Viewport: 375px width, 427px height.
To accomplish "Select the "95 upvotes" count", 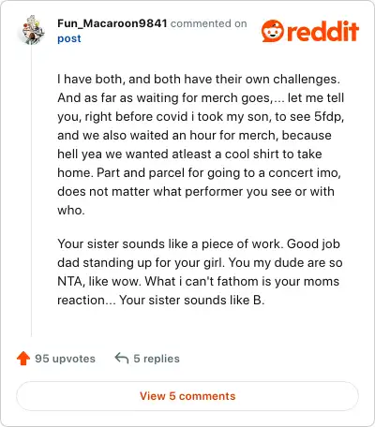I will [x=65, y=359].
